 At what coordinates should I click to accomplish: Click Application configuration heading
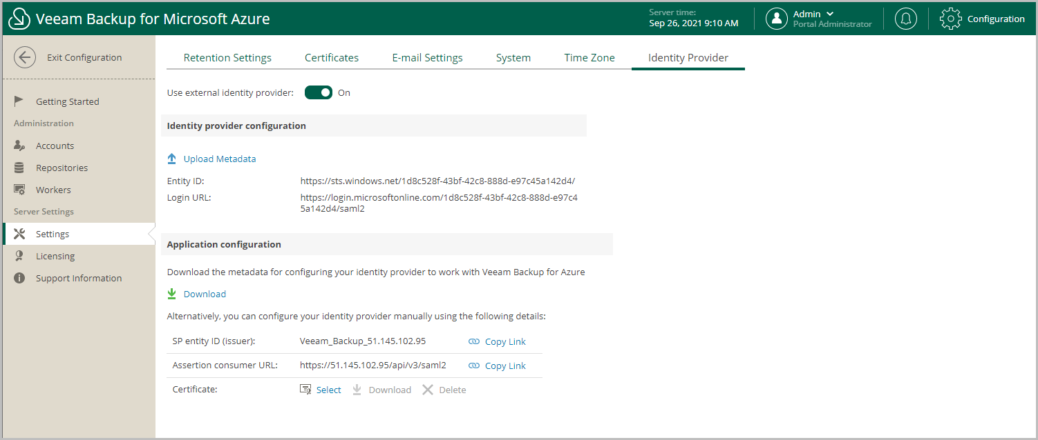(224, 244)
